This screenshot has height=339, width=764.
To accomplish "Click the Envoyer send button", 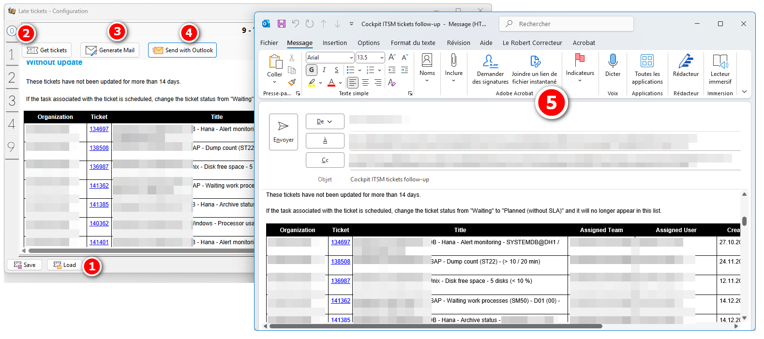I will coord(284,132).
